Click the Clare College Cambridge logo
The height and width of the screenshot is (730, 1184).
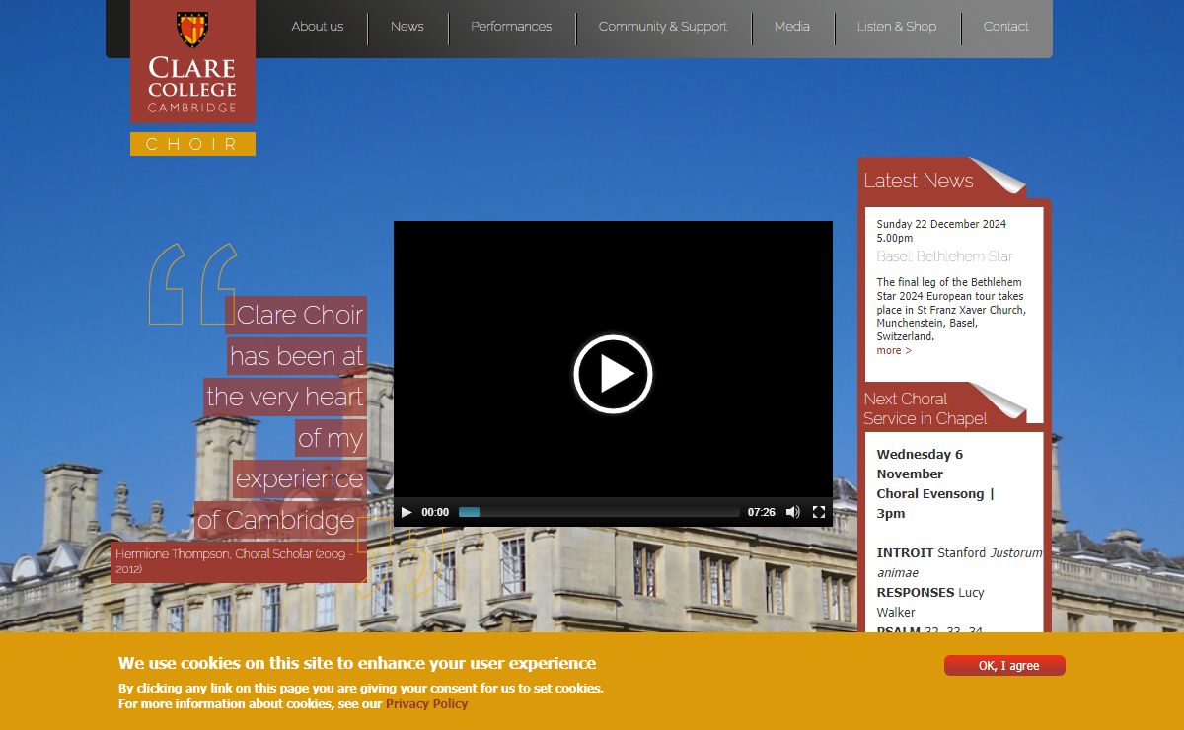tap(192, 61)
